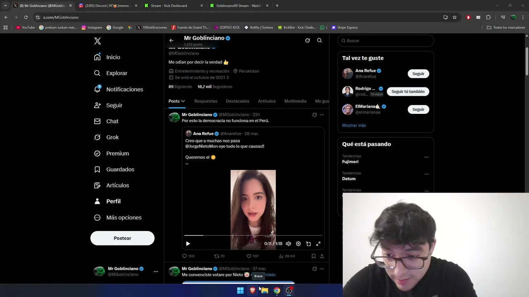This screenshot has height=297, width=529.
Task: Open YouTube bookmark
Action: (x=25, y=28)
